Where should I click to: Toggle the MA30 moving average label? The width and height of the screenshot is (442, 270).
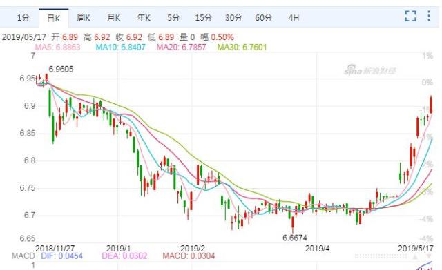(242, 47)
